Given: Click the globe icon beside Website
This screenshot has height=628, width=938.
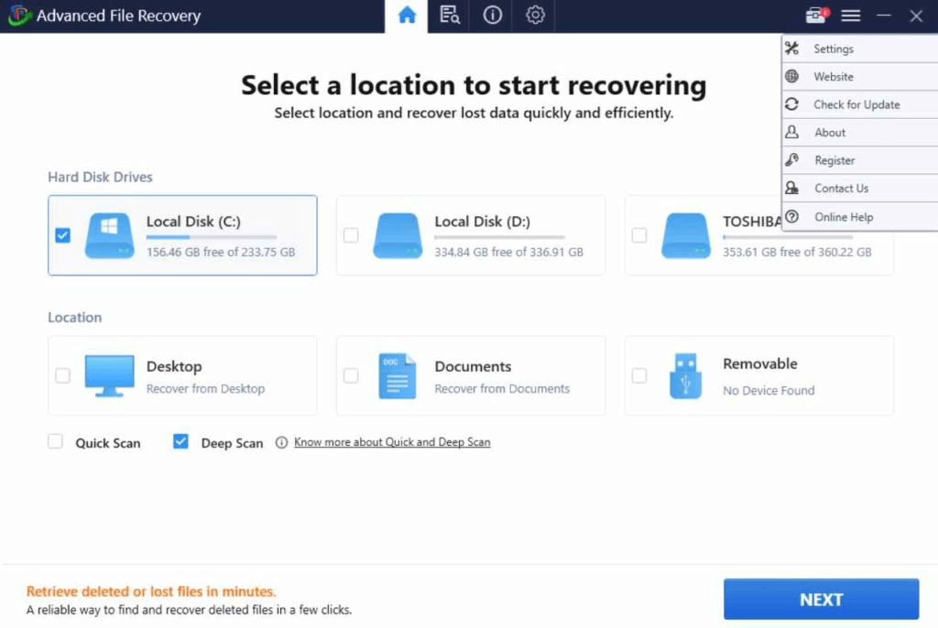Looking at the screenshot, I should [x=792, y=76].
